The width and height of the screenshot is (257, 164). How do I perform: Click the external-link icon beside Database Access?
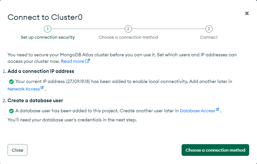217,110
